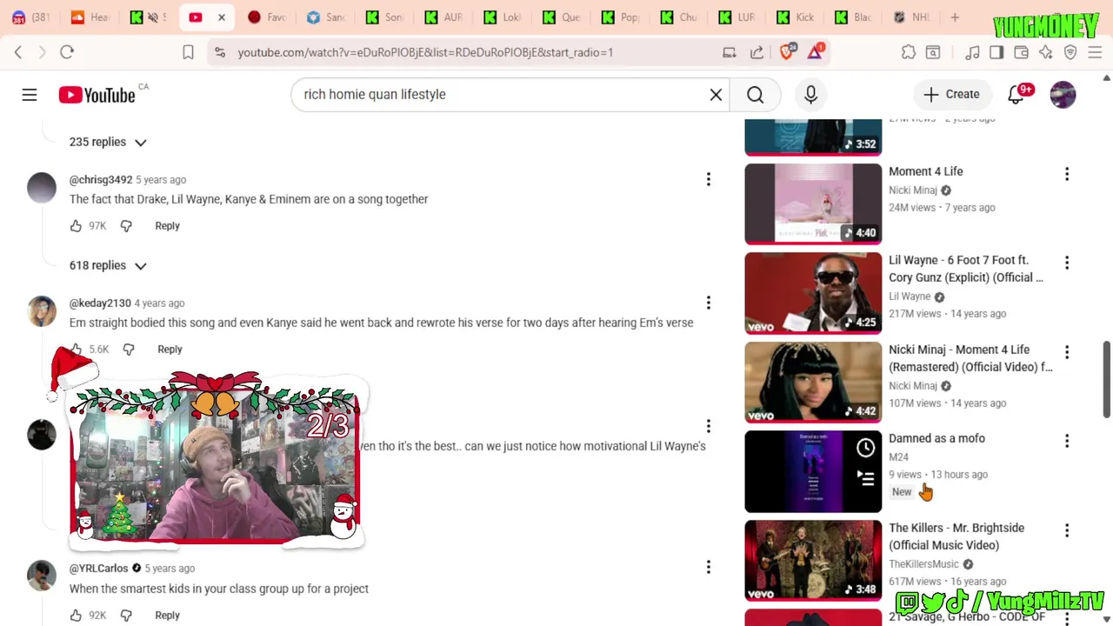Reply to the @keday2130 comment

tap(170, 350)
